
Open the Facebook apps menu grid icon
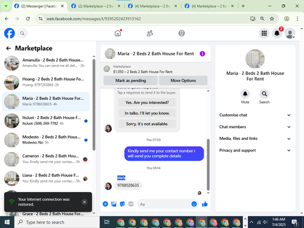(264, 33)
